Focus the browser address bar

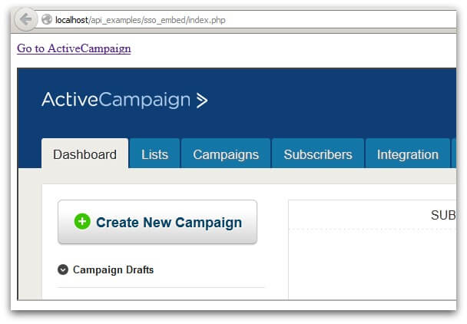(x=246, y=20)
